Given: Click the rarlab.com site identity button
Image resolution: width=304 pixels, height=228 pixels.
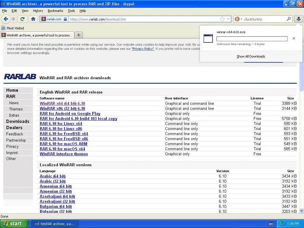Looking at the screenshot, I should click(54, 19).
